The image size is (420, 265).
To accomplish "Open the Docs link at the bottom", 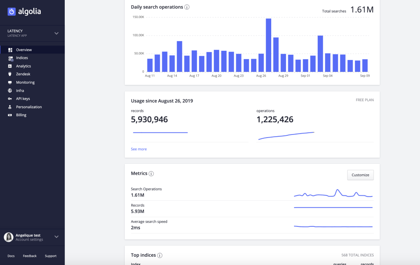I will click(x=10, y=256).
